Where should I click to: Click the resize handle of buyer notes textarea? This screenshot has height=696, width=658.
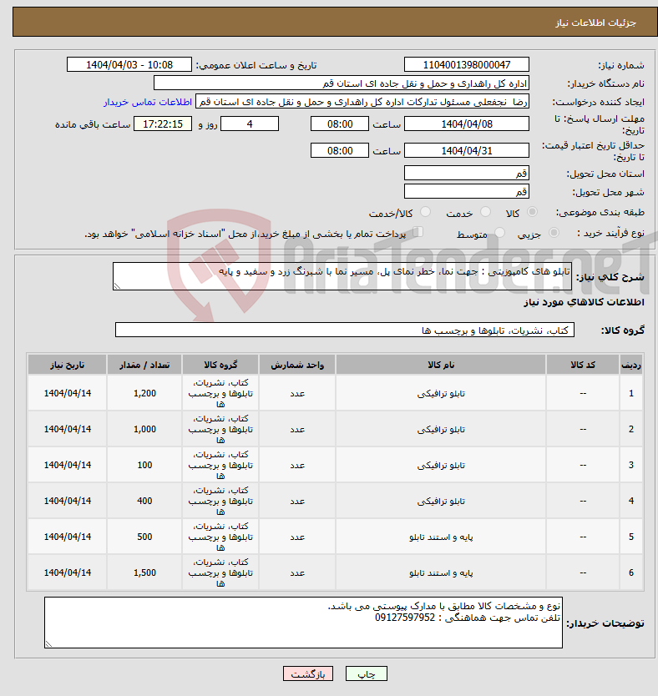tap(48, 644)
